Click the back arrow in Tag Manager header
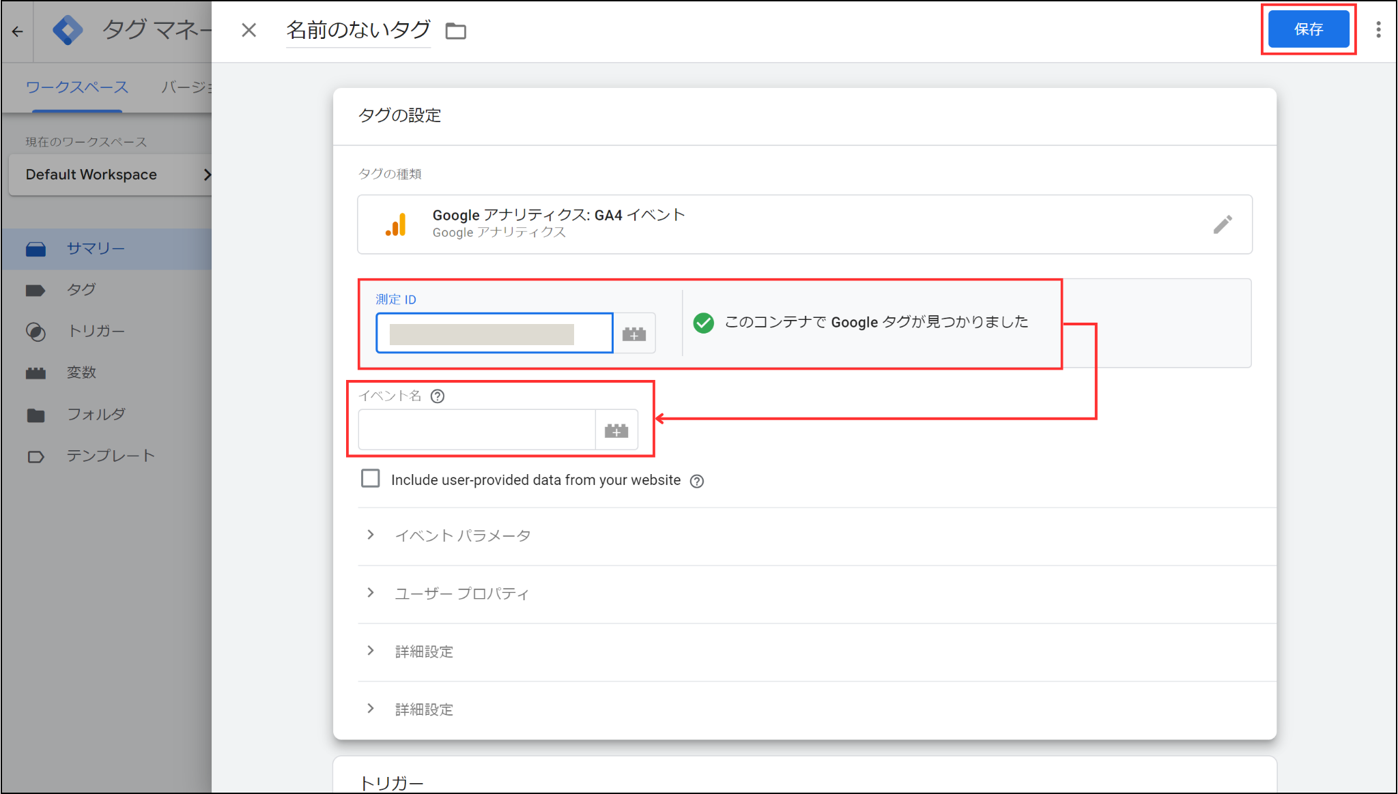Screen dimensions: 1398x794 [17, 31]
